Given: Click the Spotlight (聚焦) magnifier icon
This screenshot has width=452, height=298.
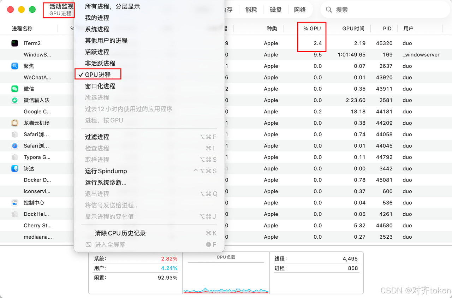Looking at the screenshot, I should 14,66.
